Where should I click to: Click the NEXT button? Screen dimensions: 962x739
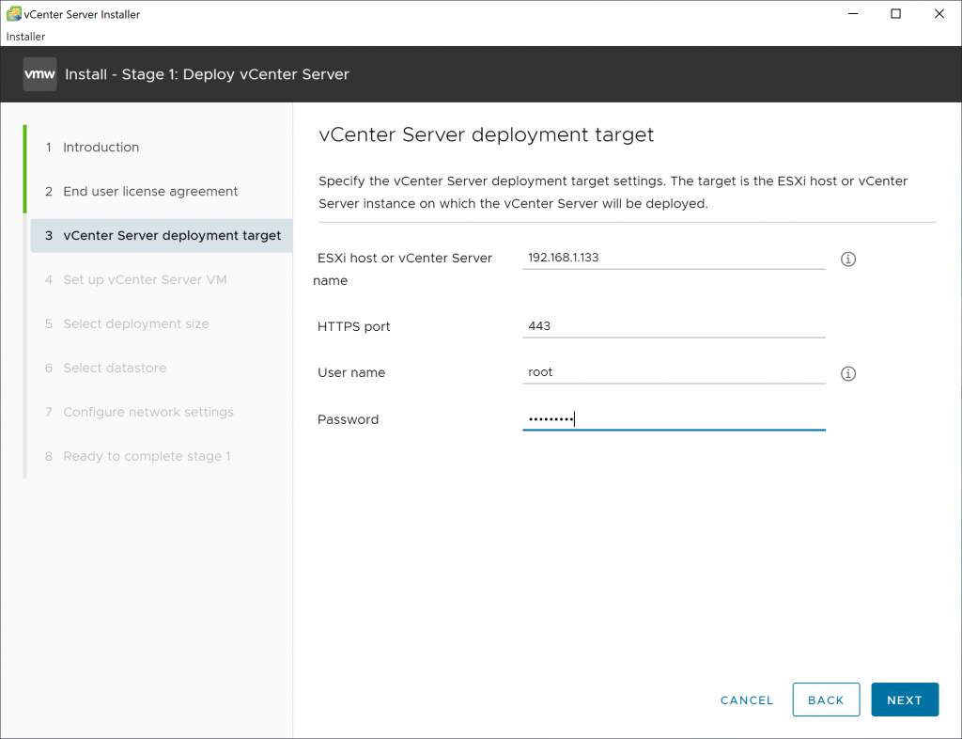[x=905, y=700]
